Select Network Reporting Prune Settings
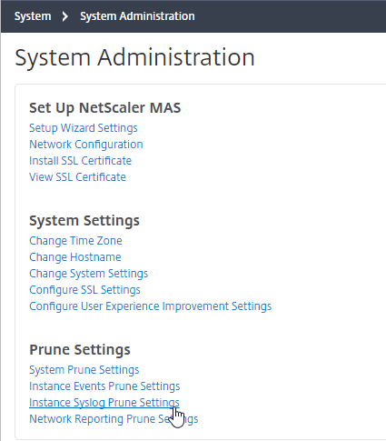This screenshot has width=386, height=441. click(114, 419)
